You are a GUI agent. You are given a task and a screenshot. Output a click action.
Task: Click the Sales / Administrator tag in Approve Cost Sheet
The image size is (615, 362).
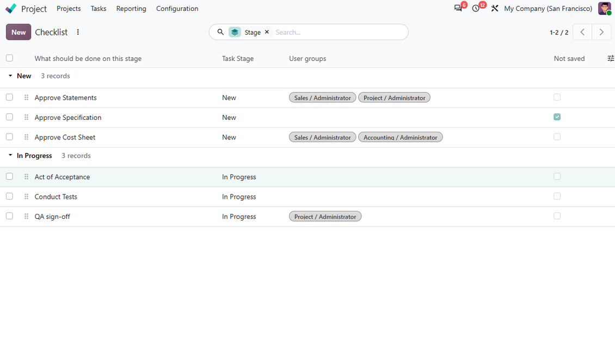click(x=322, y=137)
